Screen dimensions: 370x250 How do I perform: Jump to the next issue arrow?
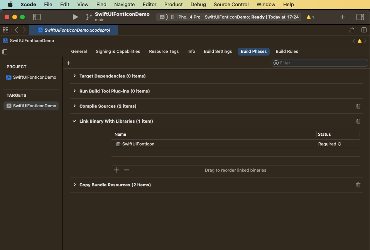pyautogui.click(x=365, y=41)
